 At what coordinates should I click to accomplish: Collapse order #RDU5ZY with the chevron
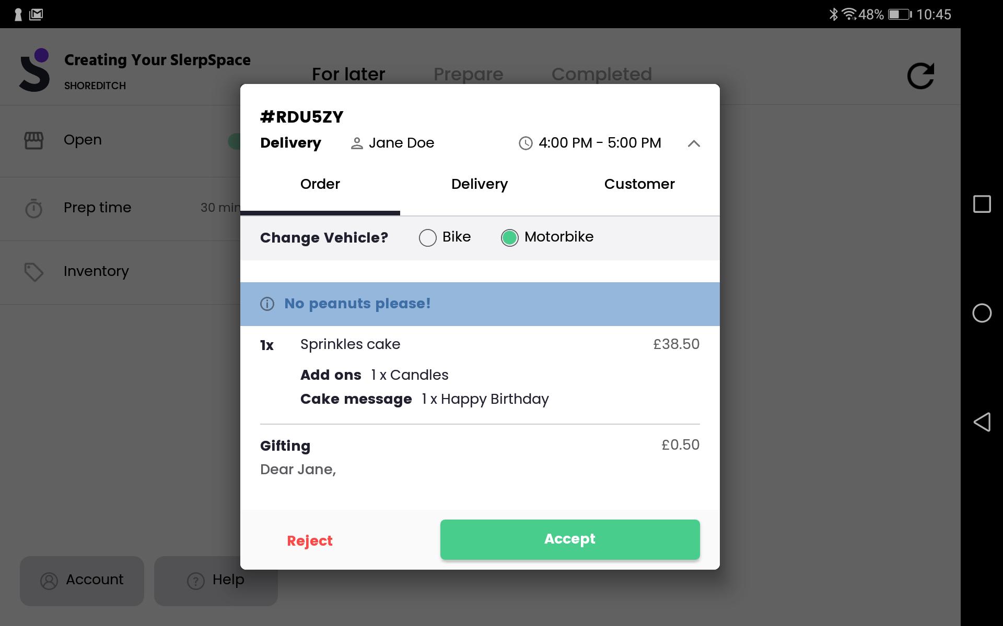tap(694, 143)
